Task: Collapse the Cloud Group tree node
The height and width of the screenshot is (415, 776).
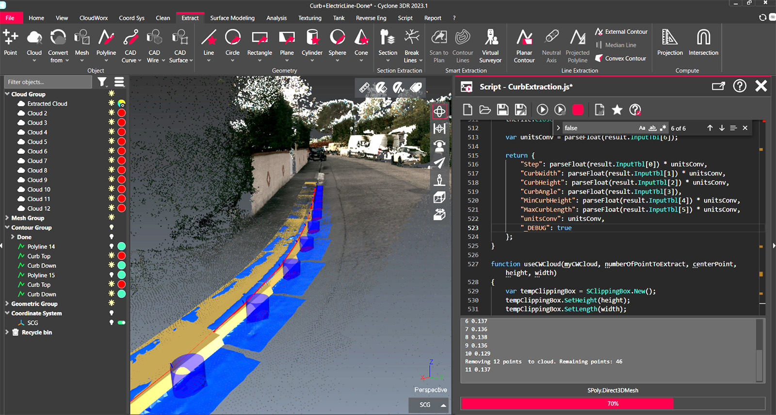Action: pos(7,94)
